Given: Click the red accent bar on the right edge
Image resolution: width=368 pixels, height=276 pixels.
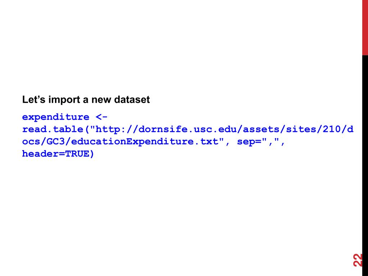Looking at the screenshot, I should click(x=365, y=27).
